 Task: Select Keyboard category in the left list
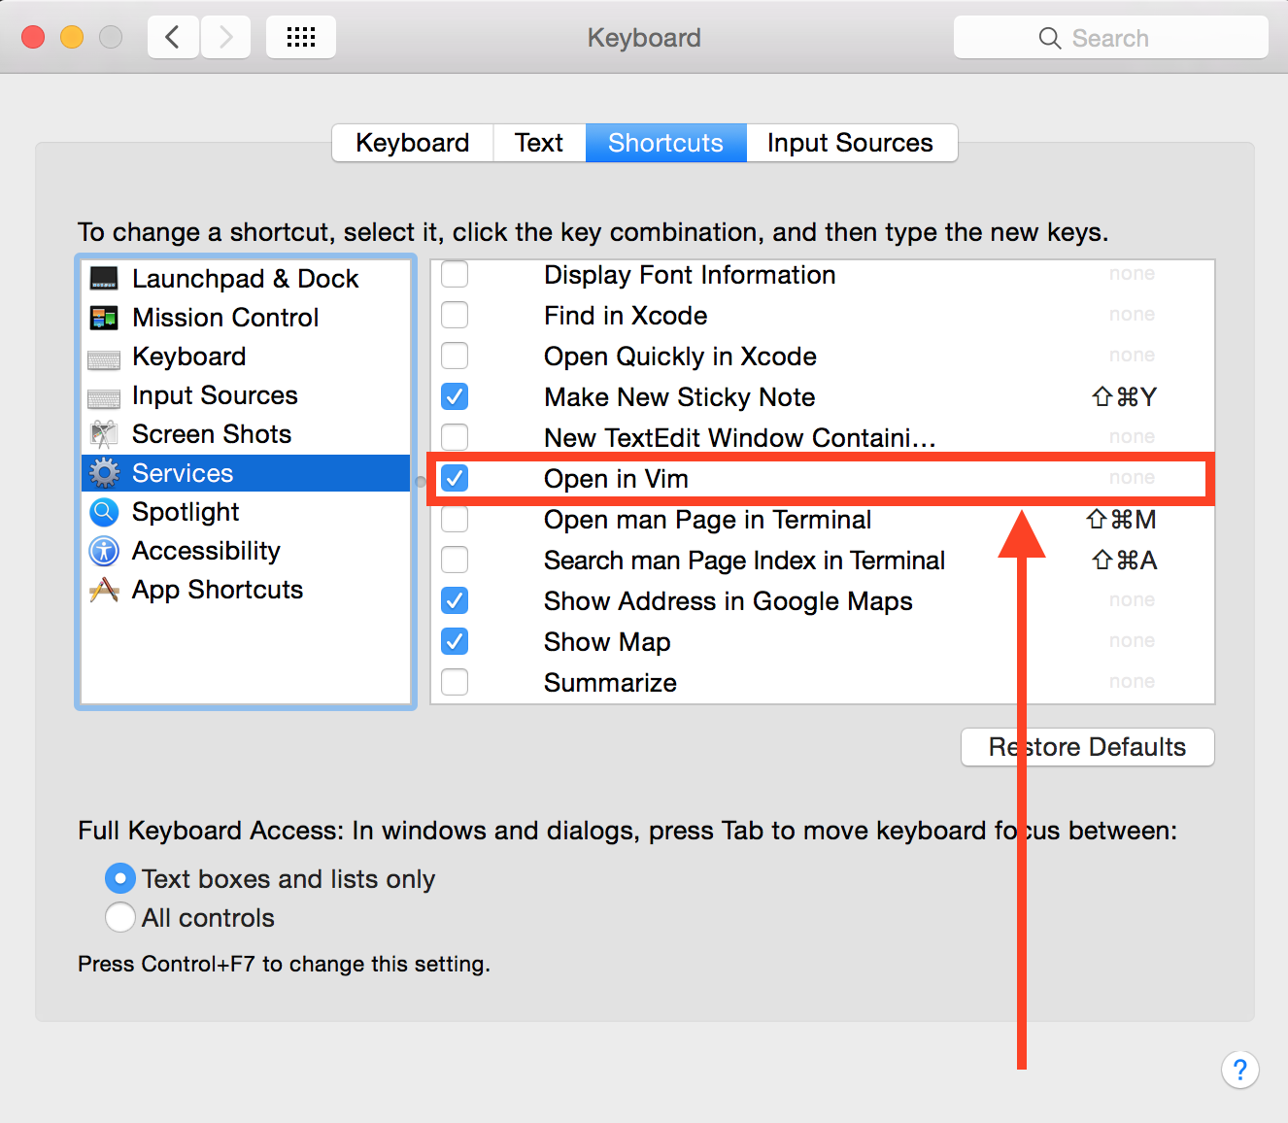(189, 357)
